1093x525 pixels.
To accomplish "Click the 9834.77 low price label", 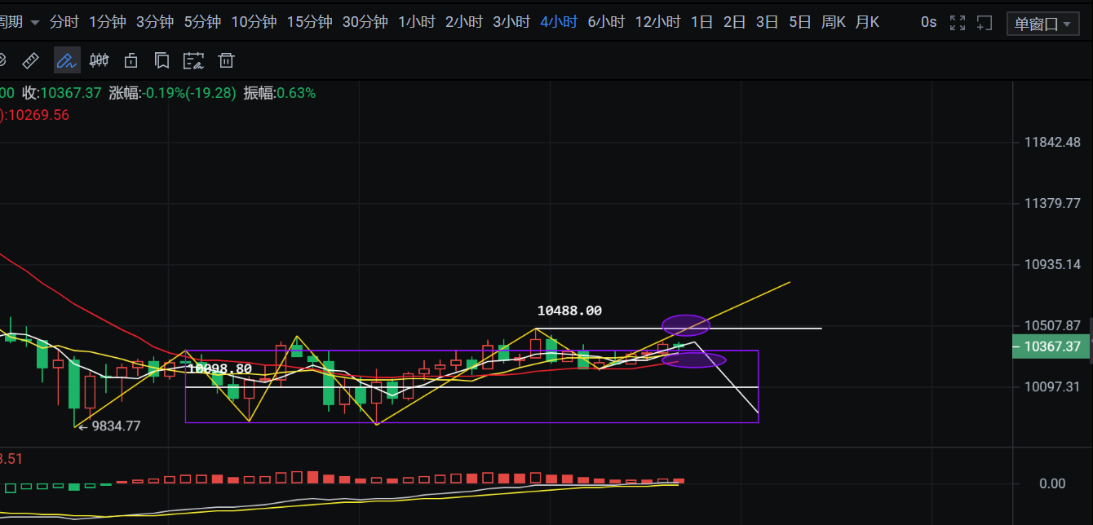I will 115,426.
